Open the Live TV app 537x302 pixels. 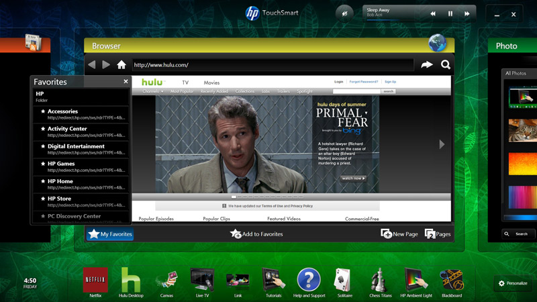tap(202, 283)
